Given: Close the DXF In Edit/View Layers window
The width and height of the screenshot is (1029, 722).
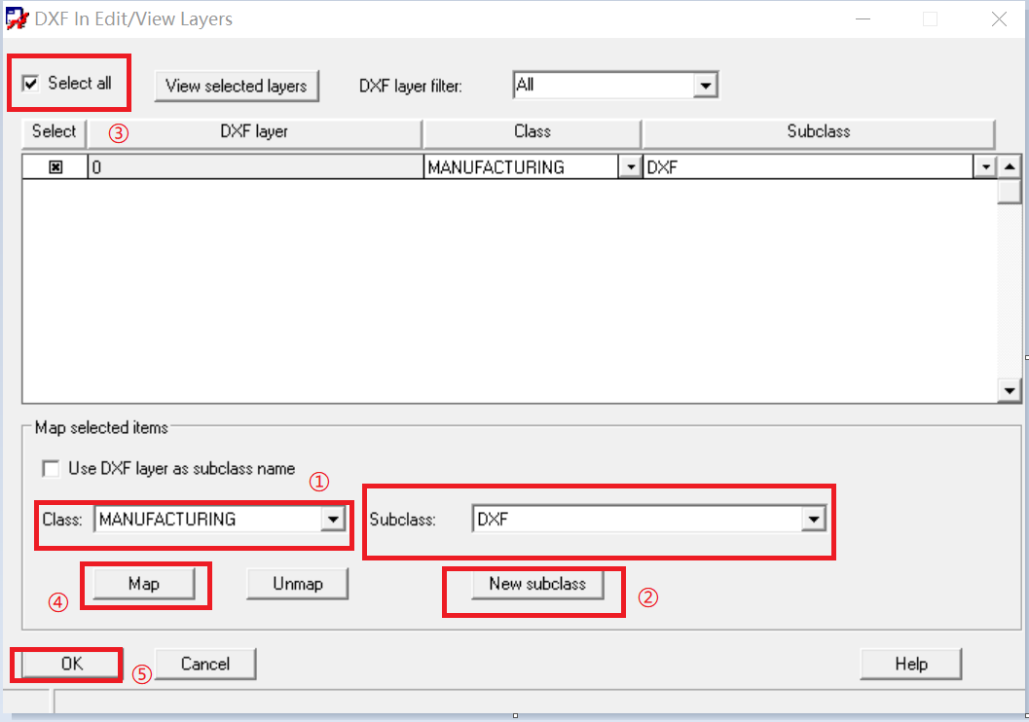Looking at the screenshot, I should 999,19.
